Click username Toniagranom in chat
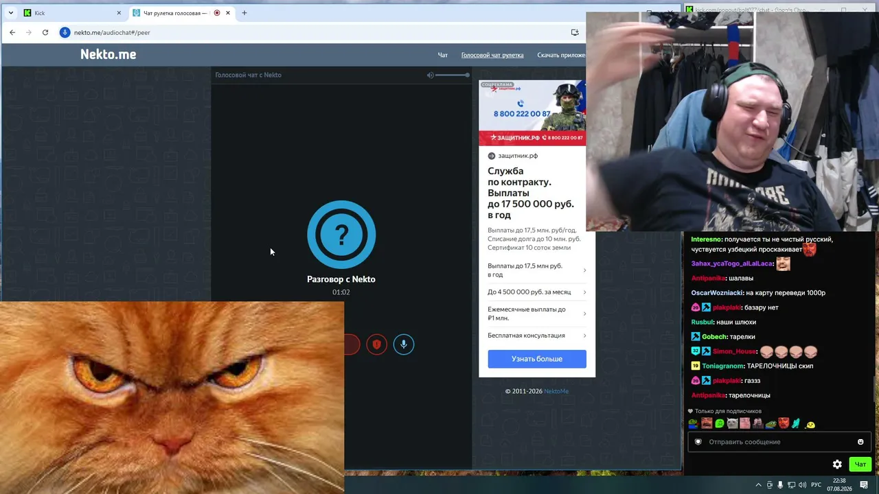 [722, 366]
